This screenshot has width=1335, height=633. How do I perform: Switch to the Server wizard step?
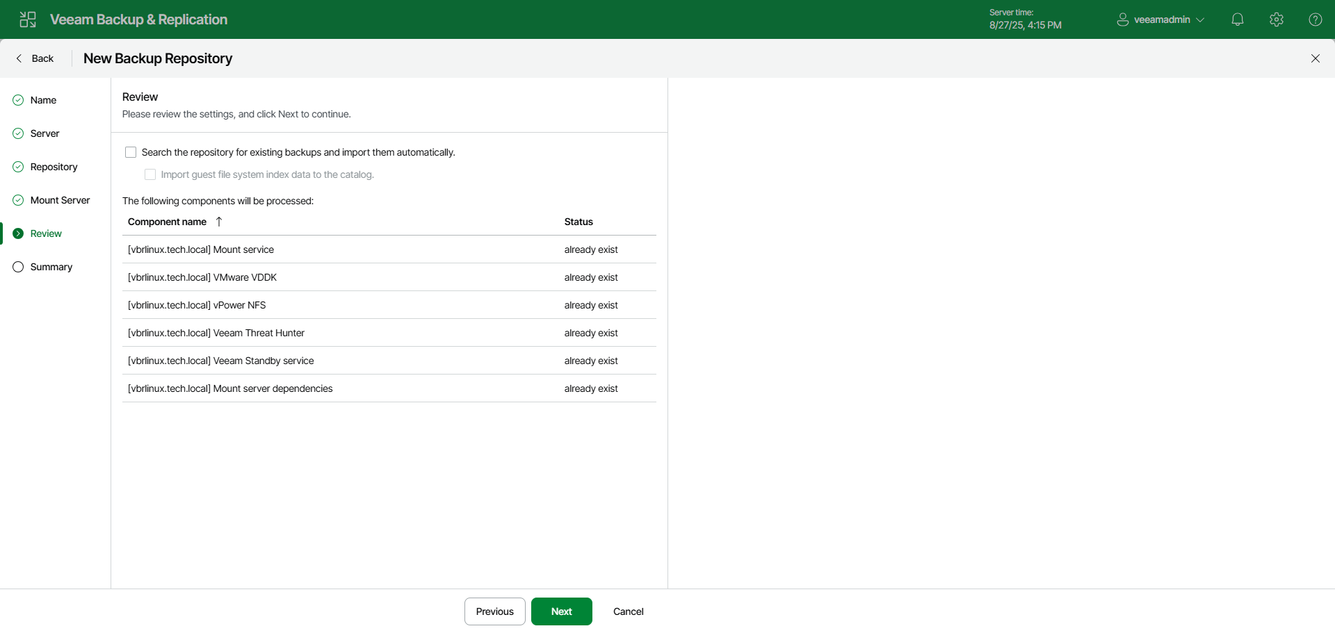pos(44,133)
